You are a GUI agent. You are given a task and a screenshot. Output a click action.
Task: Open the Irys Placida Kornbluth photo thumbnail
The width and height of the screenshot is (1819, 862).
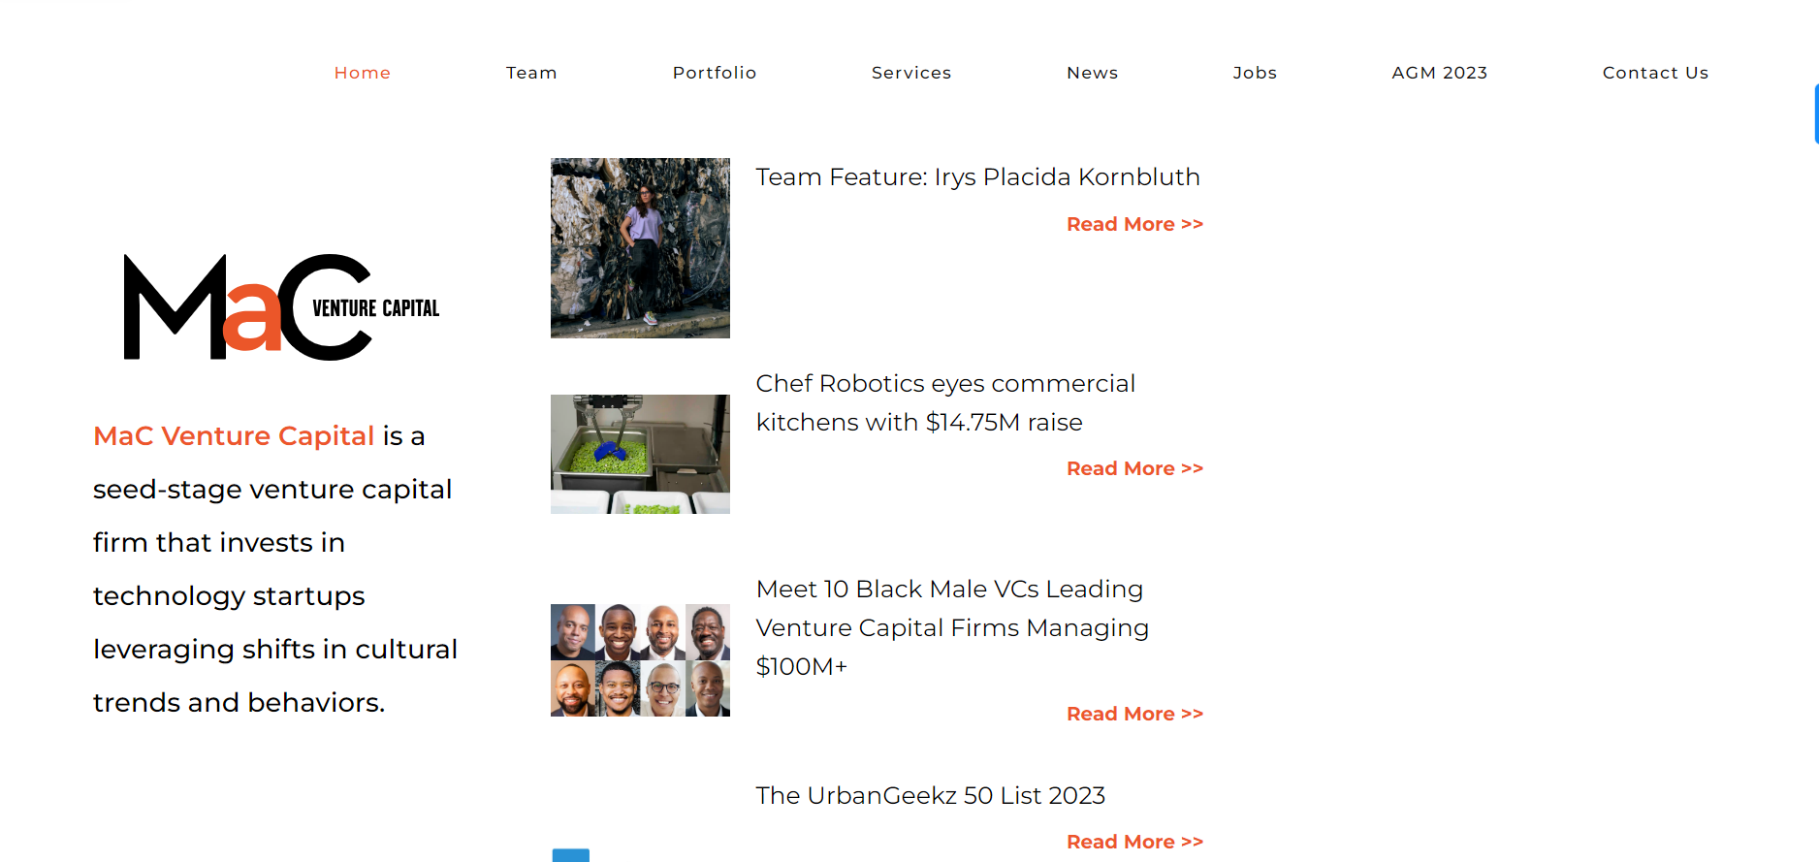(640, 248)
